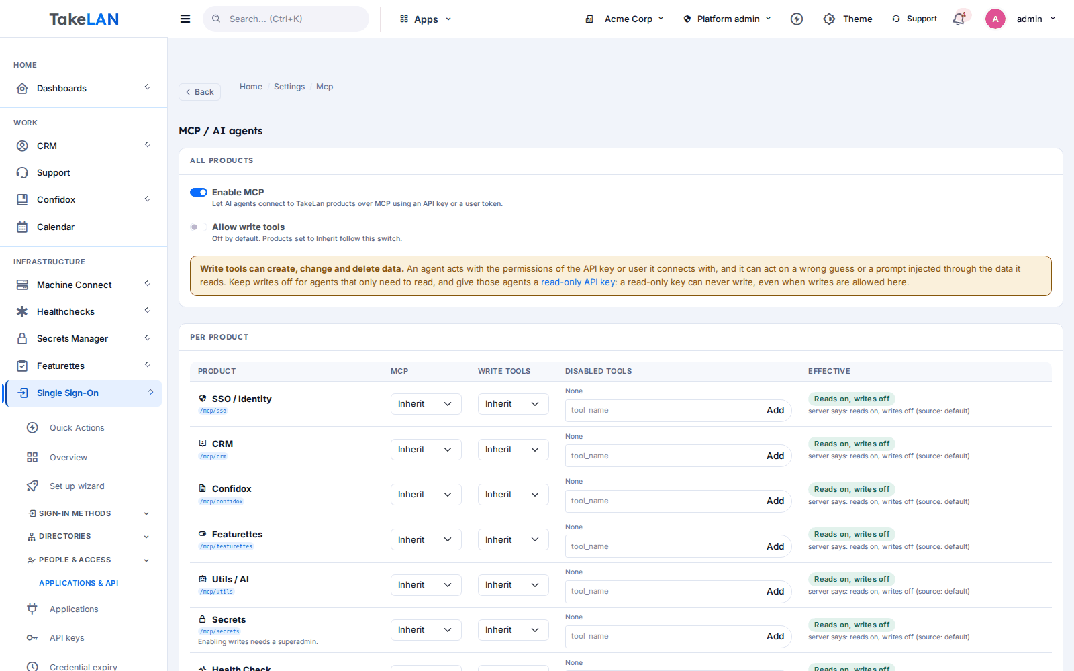Screen dimensions: 1074x671
Task: Open MCP dropdown for Confidox row
Action: [x=426, y=495]
